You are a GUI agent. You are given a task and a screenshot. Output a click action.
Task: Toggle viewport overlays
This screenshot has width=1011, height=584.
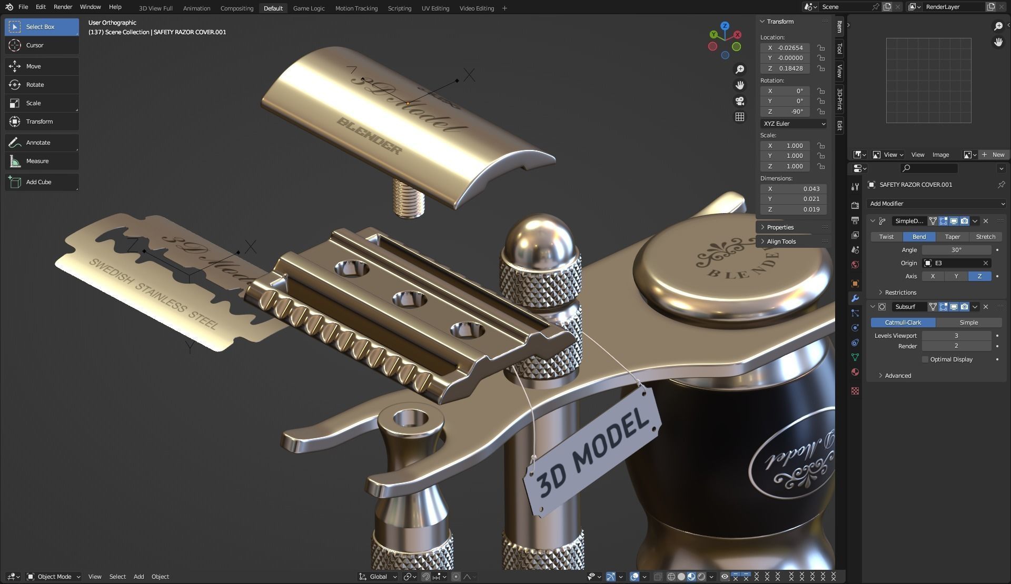tap(635, 577)
